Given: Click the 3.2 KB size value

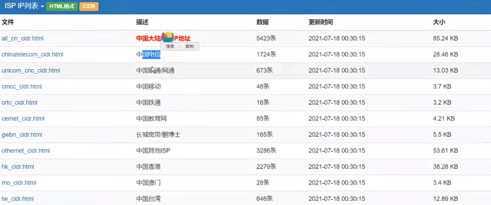Looking at the screenshot, I should [442, 102].
